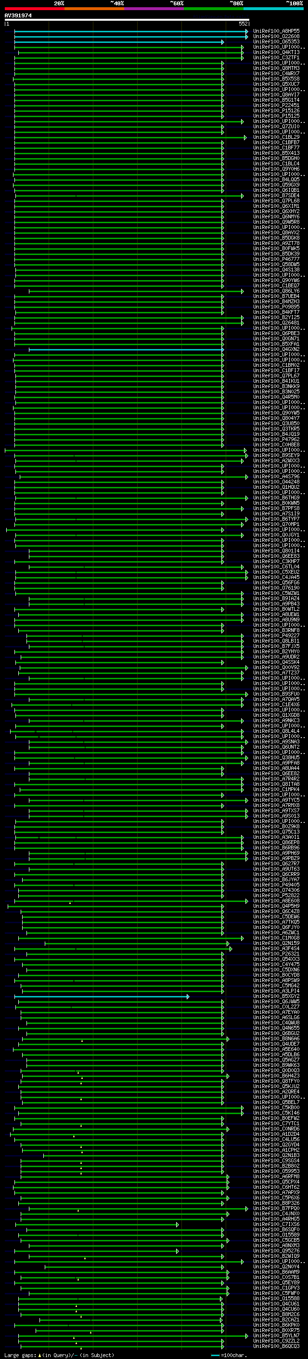Select label UniRef100_C5DEW6
The width and height of the screenshot is (308, 1359).
click(x=276, y=917)
